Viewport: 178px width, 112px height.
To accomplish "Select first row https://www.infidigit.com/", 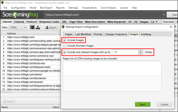I will (31, 37).
